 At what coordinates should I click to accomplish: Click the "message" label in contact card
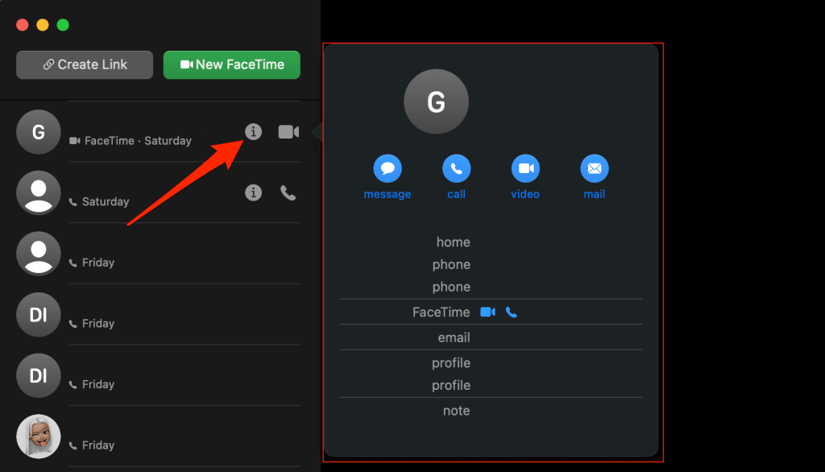click(388, 194)
